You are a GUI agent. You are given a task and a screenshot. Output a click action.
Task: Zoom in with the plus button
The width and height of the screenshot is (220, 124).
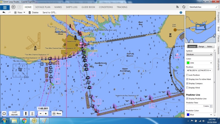(46, 114)
